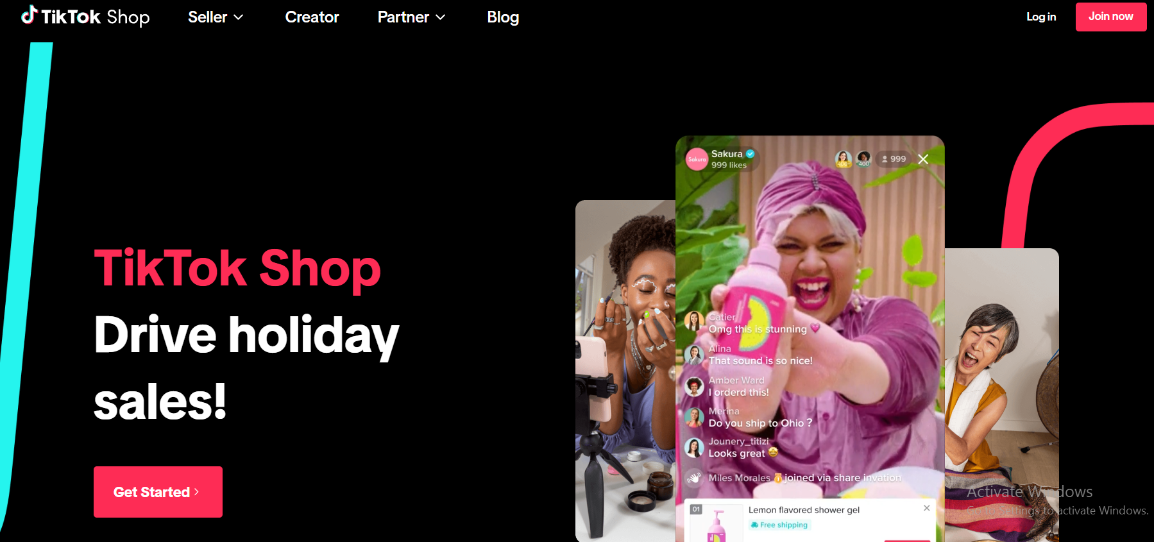Click the 999 viewers count icon

894,159
